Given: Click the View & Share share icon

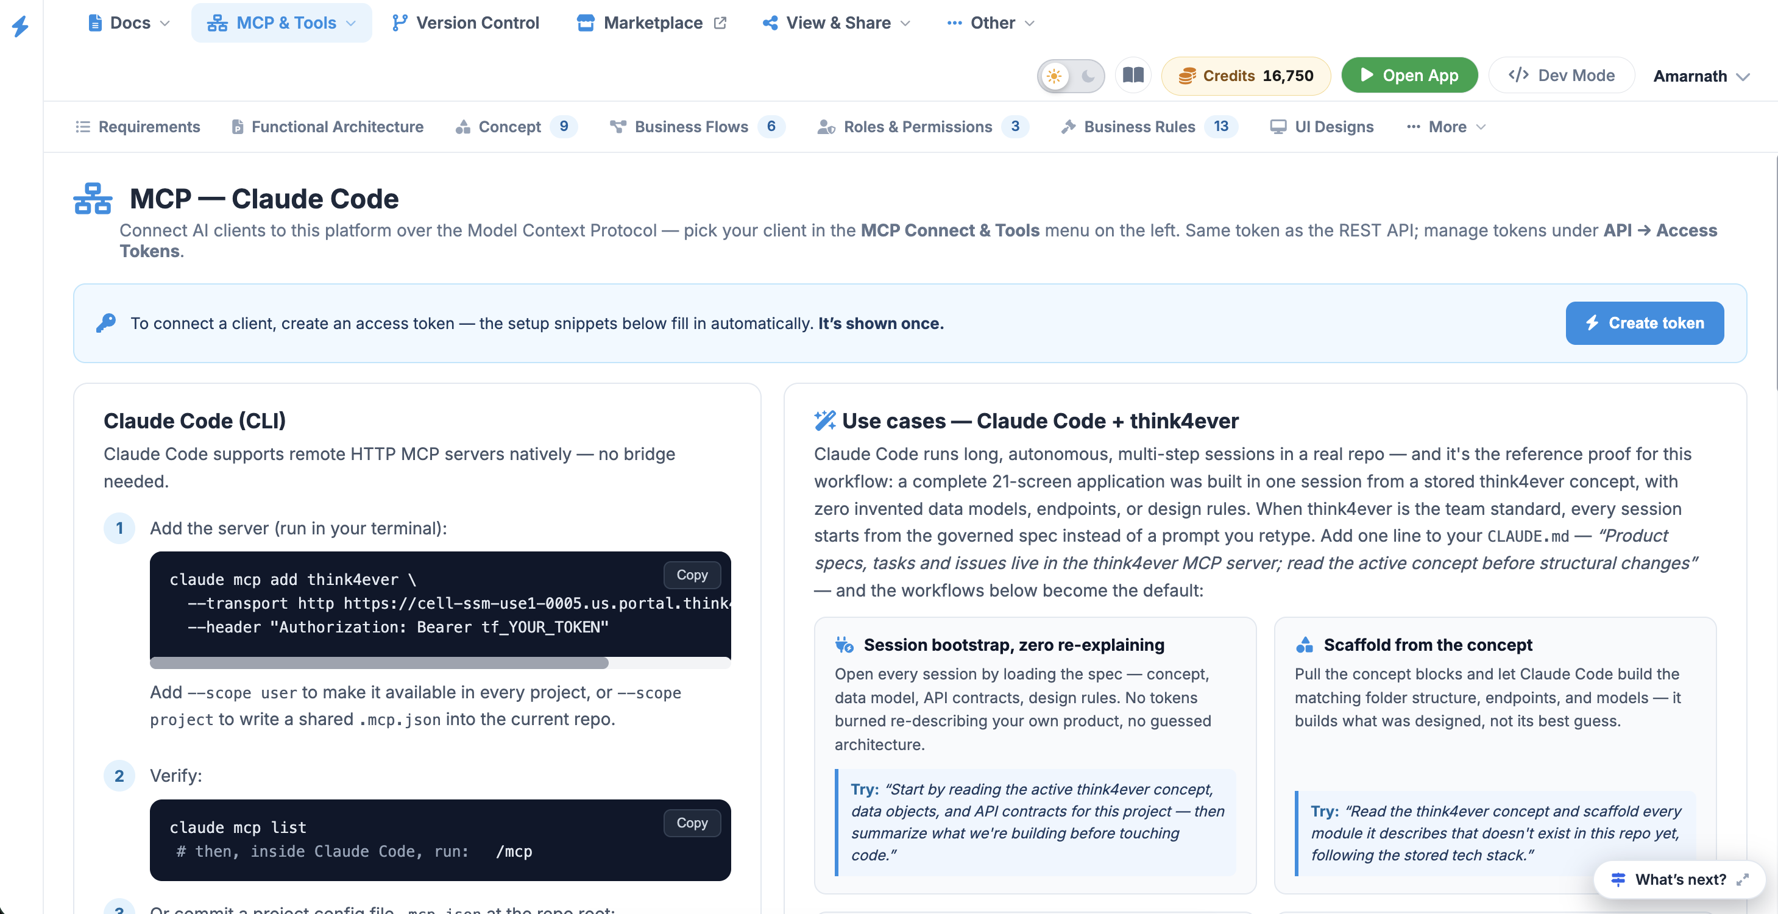Looking at the screenshot, I should click(770, 23).
